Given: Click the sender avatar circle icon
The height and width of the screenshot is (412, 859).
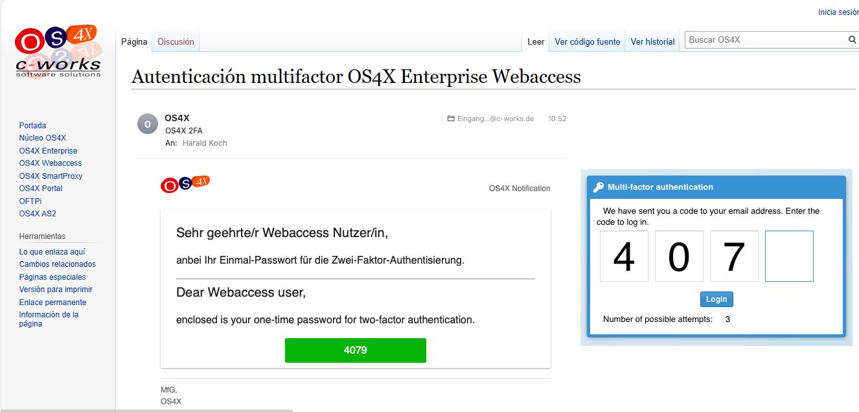Looking at the screenshot, I should [147, 124].
